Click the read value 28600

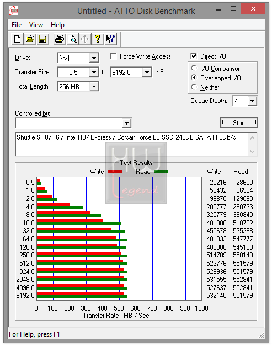point(244,183)
